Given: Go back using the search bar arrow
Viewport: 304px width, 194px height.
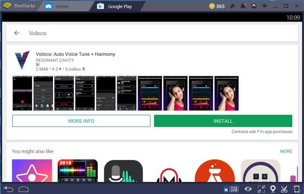Looking at the screenshot, I should tap(17, 33).
